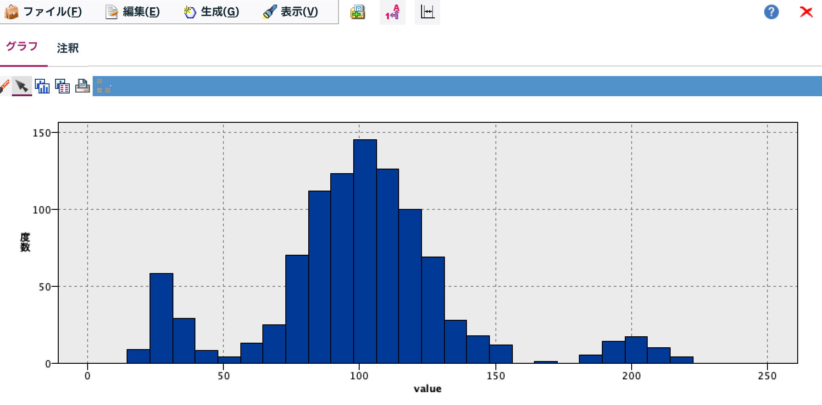
Task: Click the x-axis title 'value'
Action: pyautogui.click(x=428, y=389)
